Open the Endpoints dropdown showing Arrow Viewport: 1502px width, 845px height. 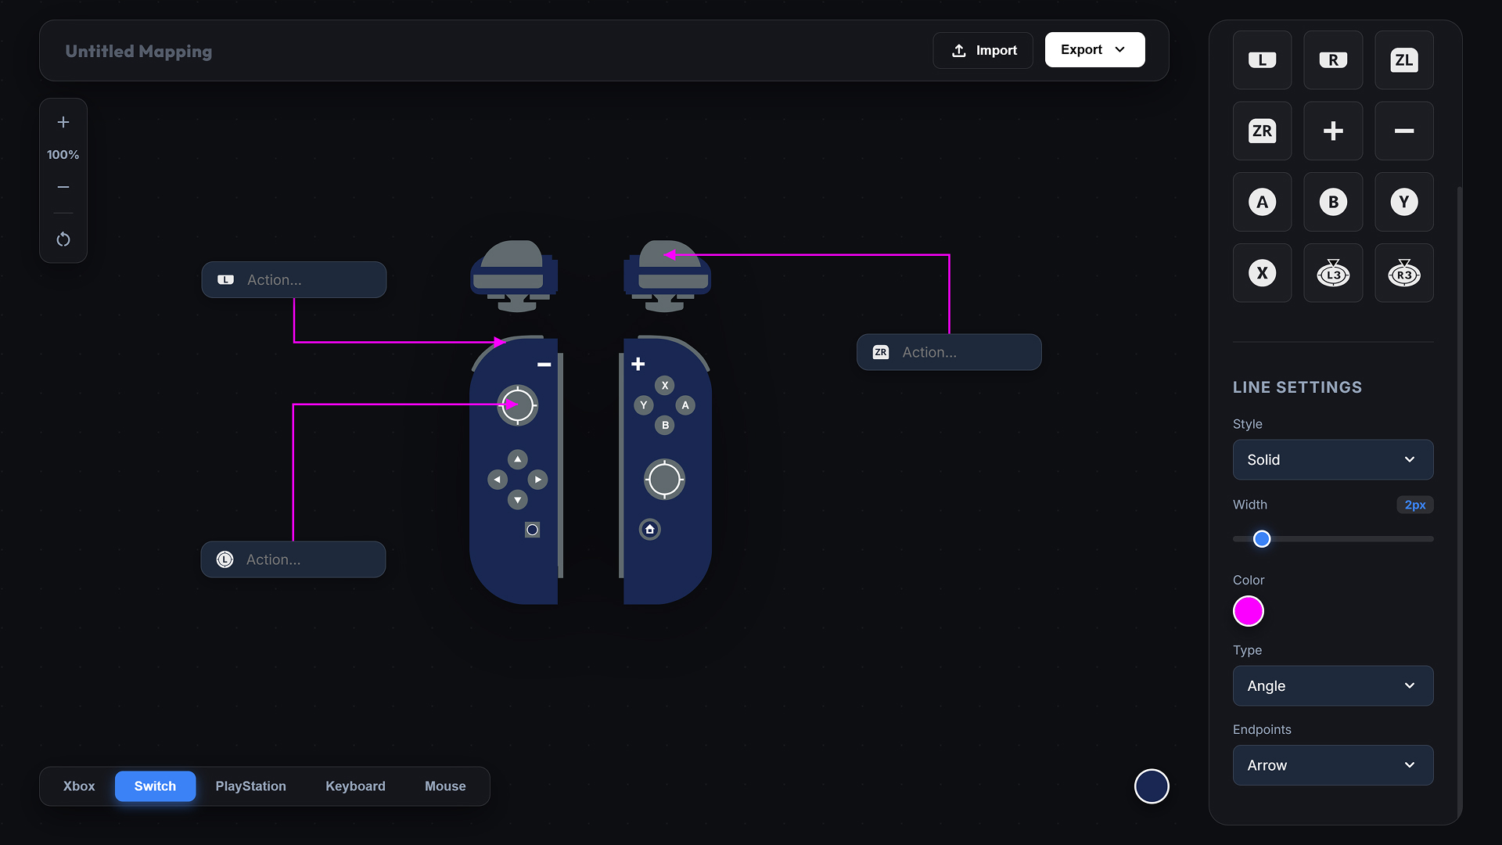pos(1332,765)
